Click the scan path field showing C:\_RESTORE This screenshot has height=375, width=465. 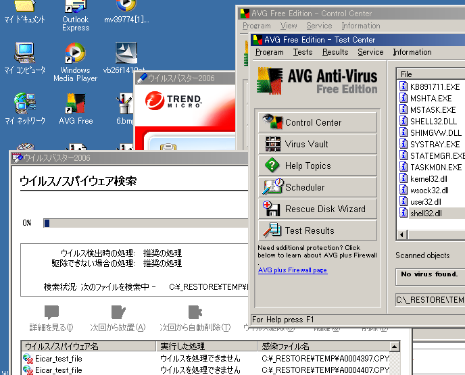click(x=431, y=300)
